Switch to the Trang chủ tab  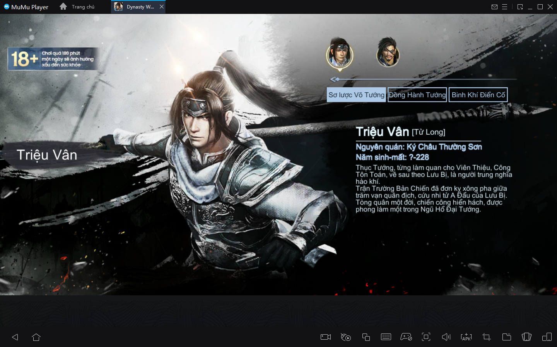(x=77, y=7)
